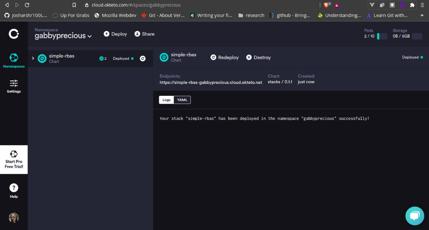The height and width of the screenshot is (230, 429).
Task: Click the browser back button
Action: click(7, 5)
